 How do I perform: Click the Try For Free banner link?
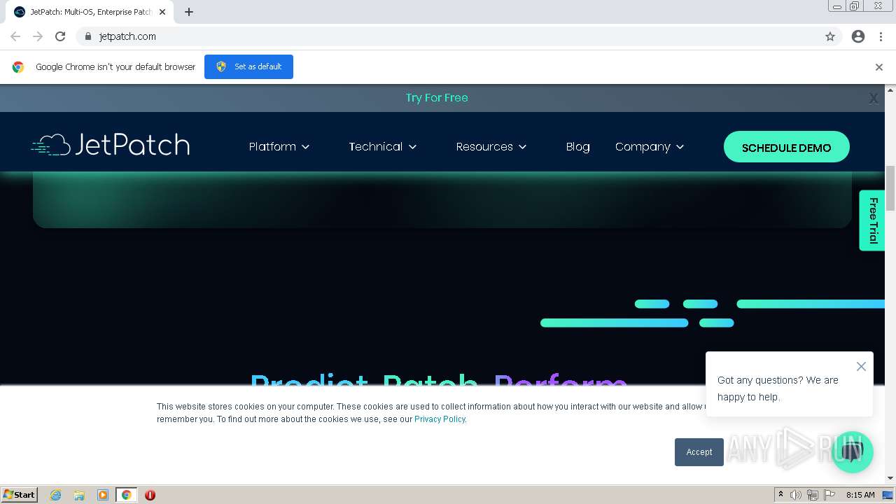coord(437,98)
